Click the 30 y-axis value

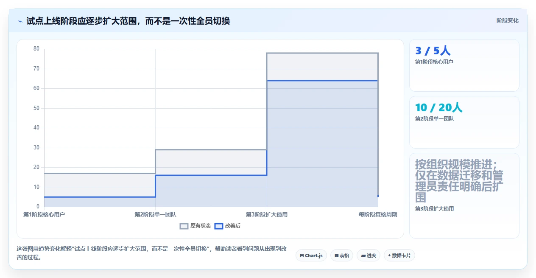coord(36,147)
